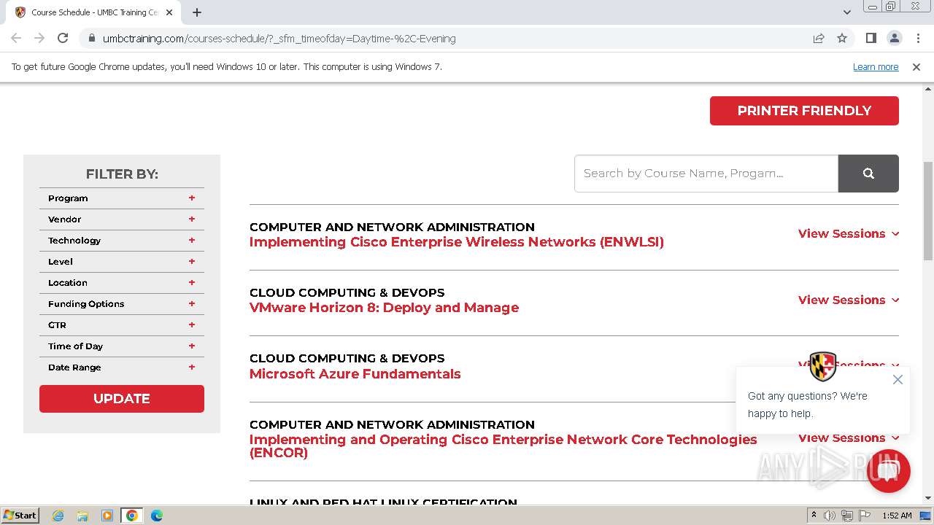Open Windows Media Player in taskbar
The height and width of the screenshot is (525, 934).
[107, 516]
